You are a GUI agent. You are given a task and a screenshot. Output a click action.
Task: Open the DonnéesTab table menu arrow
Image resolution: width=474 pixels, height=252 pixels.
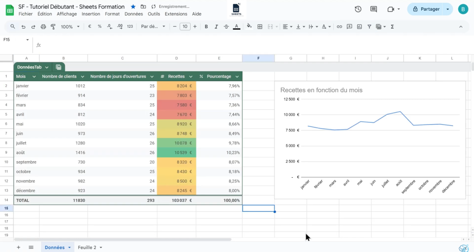pyautogui.click(x=47, y=67)
